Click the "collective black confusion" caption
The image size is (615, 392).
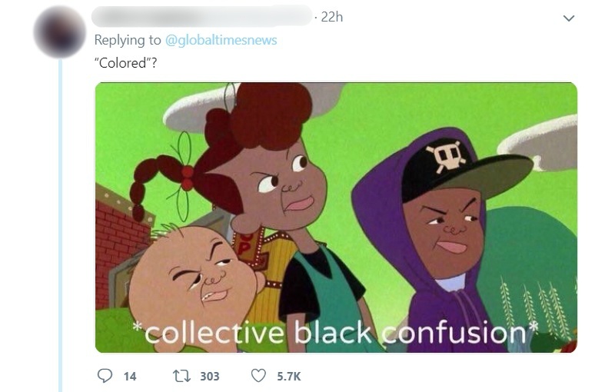coord(336,334)
